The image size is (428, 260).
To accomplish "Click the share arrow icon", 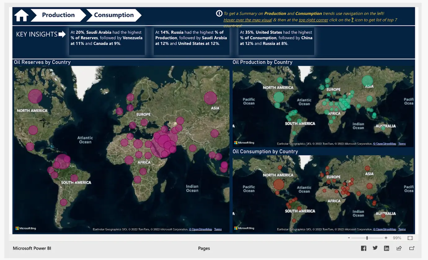I will point(399,248).
